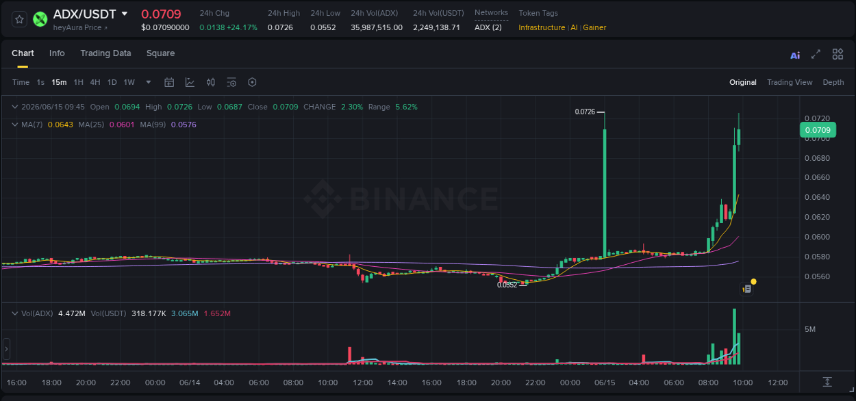Collapse the OHLC date info row chevron

pos(15,107)
